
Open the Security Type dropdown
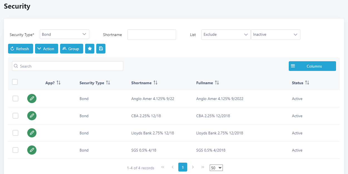pos(64,34)
